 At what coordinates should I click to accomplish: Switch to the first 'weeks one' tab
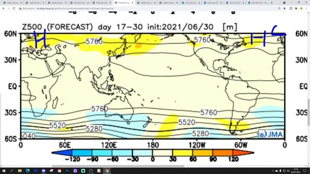point(13,3)
